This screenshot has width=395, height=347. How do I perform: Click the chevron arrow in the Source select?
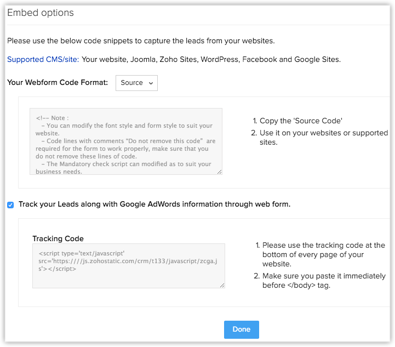pos(150,83)
